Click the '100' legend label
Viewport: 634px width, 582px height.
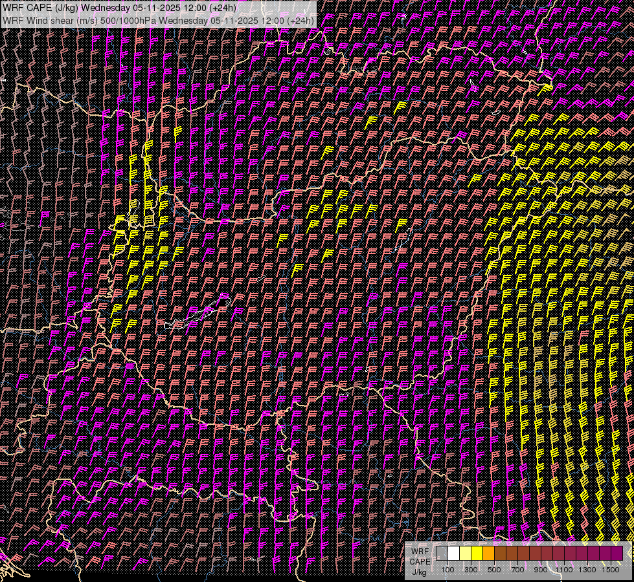tap(447, 570)
